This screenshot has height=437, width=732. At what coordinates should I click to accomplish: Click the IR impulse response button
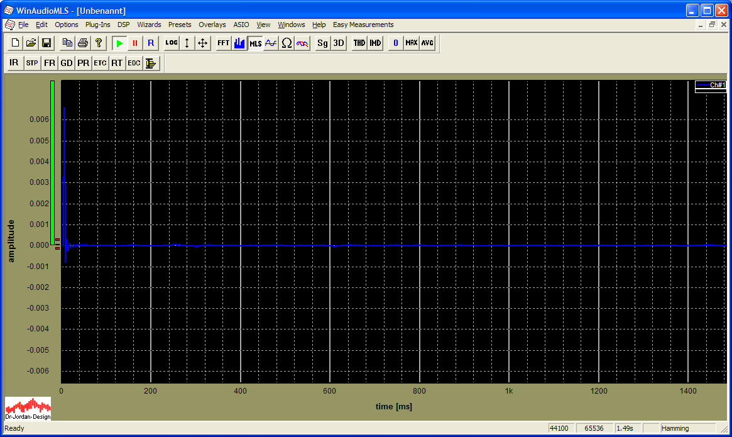point(14,63)
